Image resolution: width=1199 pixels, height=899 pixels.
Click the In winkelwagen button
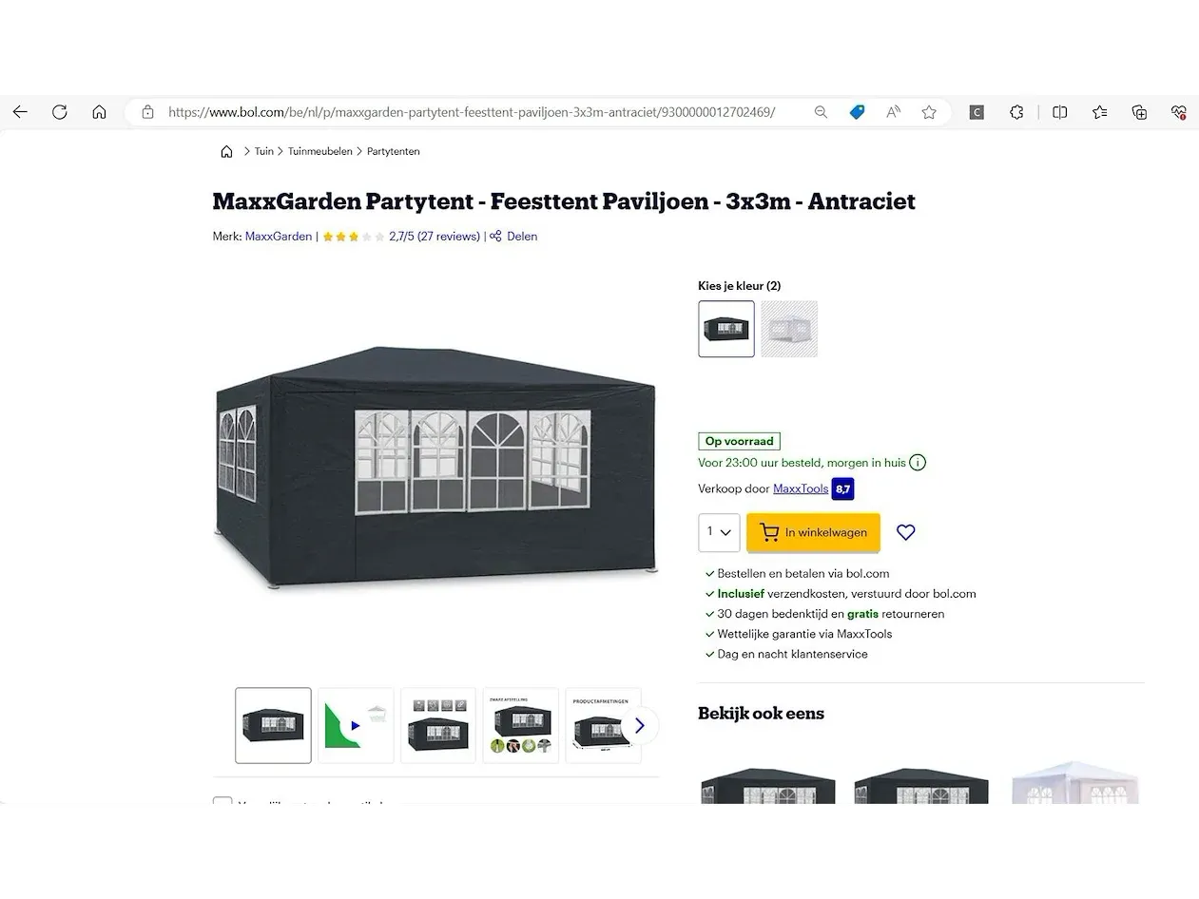click(x=813, y=532)
